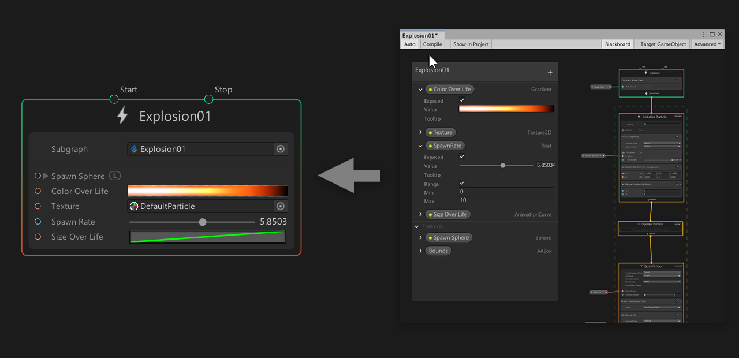Select the Explosion01* window tab
Viewport: 739px width, 358px height.
click(x=420, y=35)
